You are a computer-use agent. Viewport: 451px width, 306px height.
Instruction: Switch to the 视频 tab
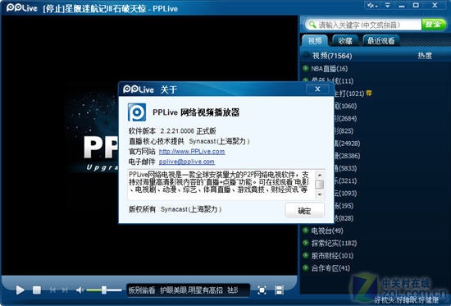[315, 41]
